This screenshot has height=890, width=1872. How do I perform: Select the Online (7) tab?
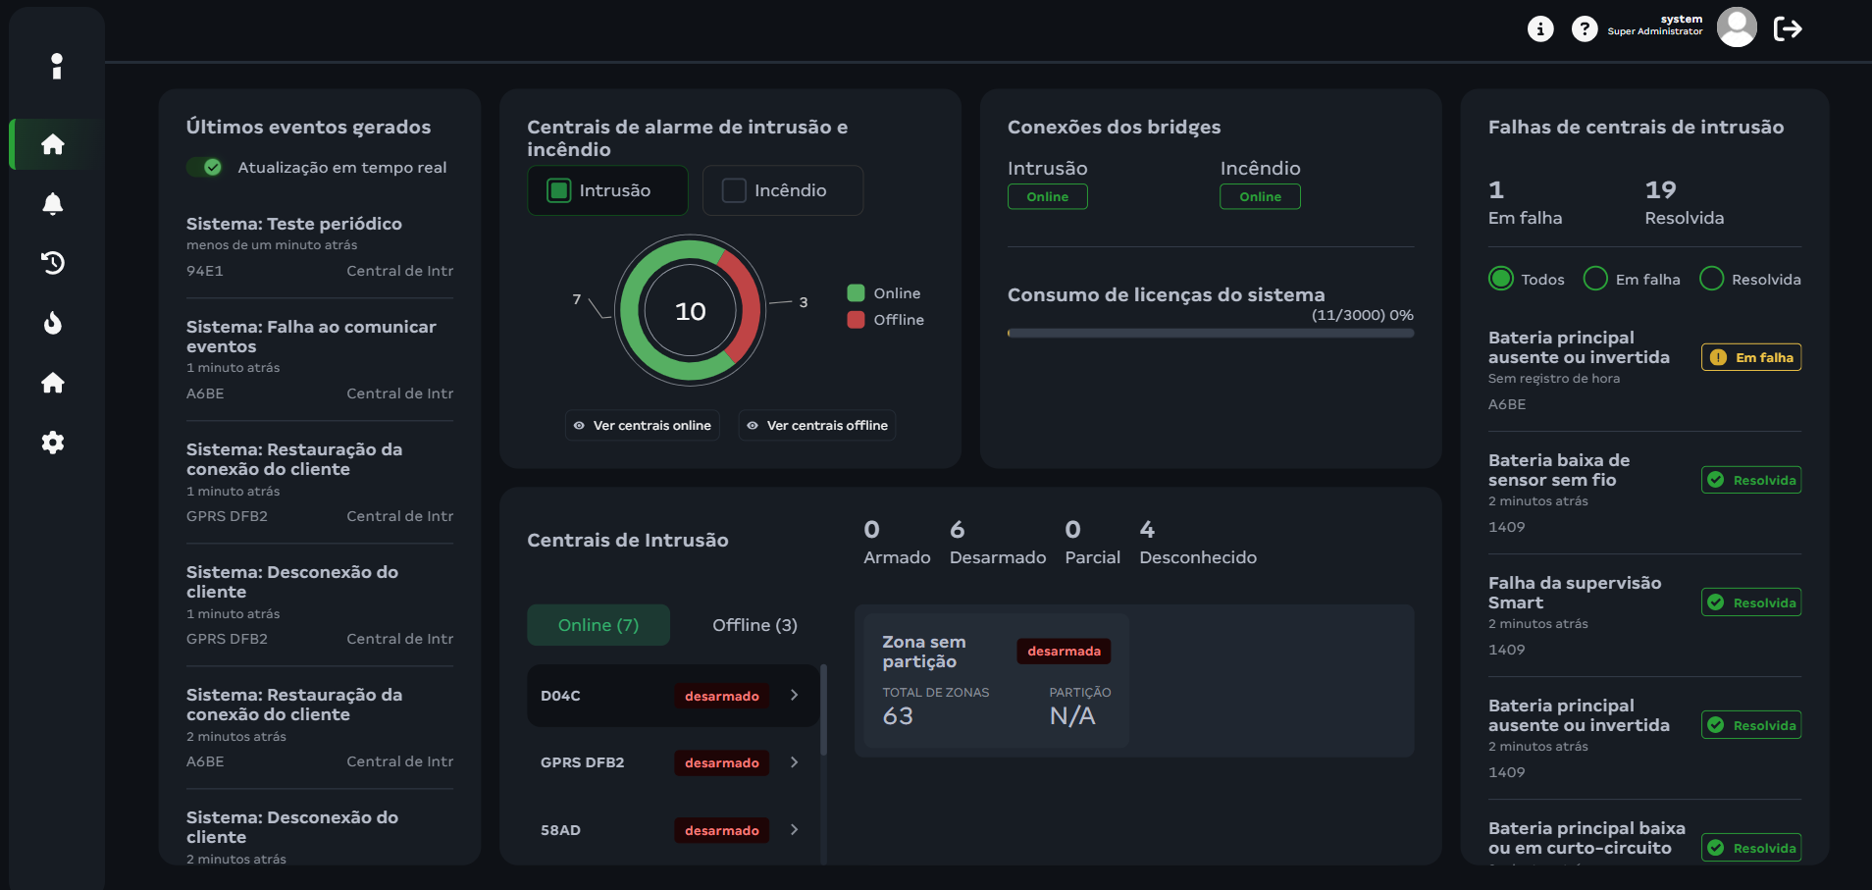click(598, 625)
